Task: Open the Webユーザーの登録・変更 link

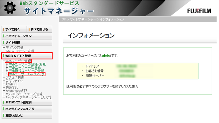Action: click(x=27, y=64)
